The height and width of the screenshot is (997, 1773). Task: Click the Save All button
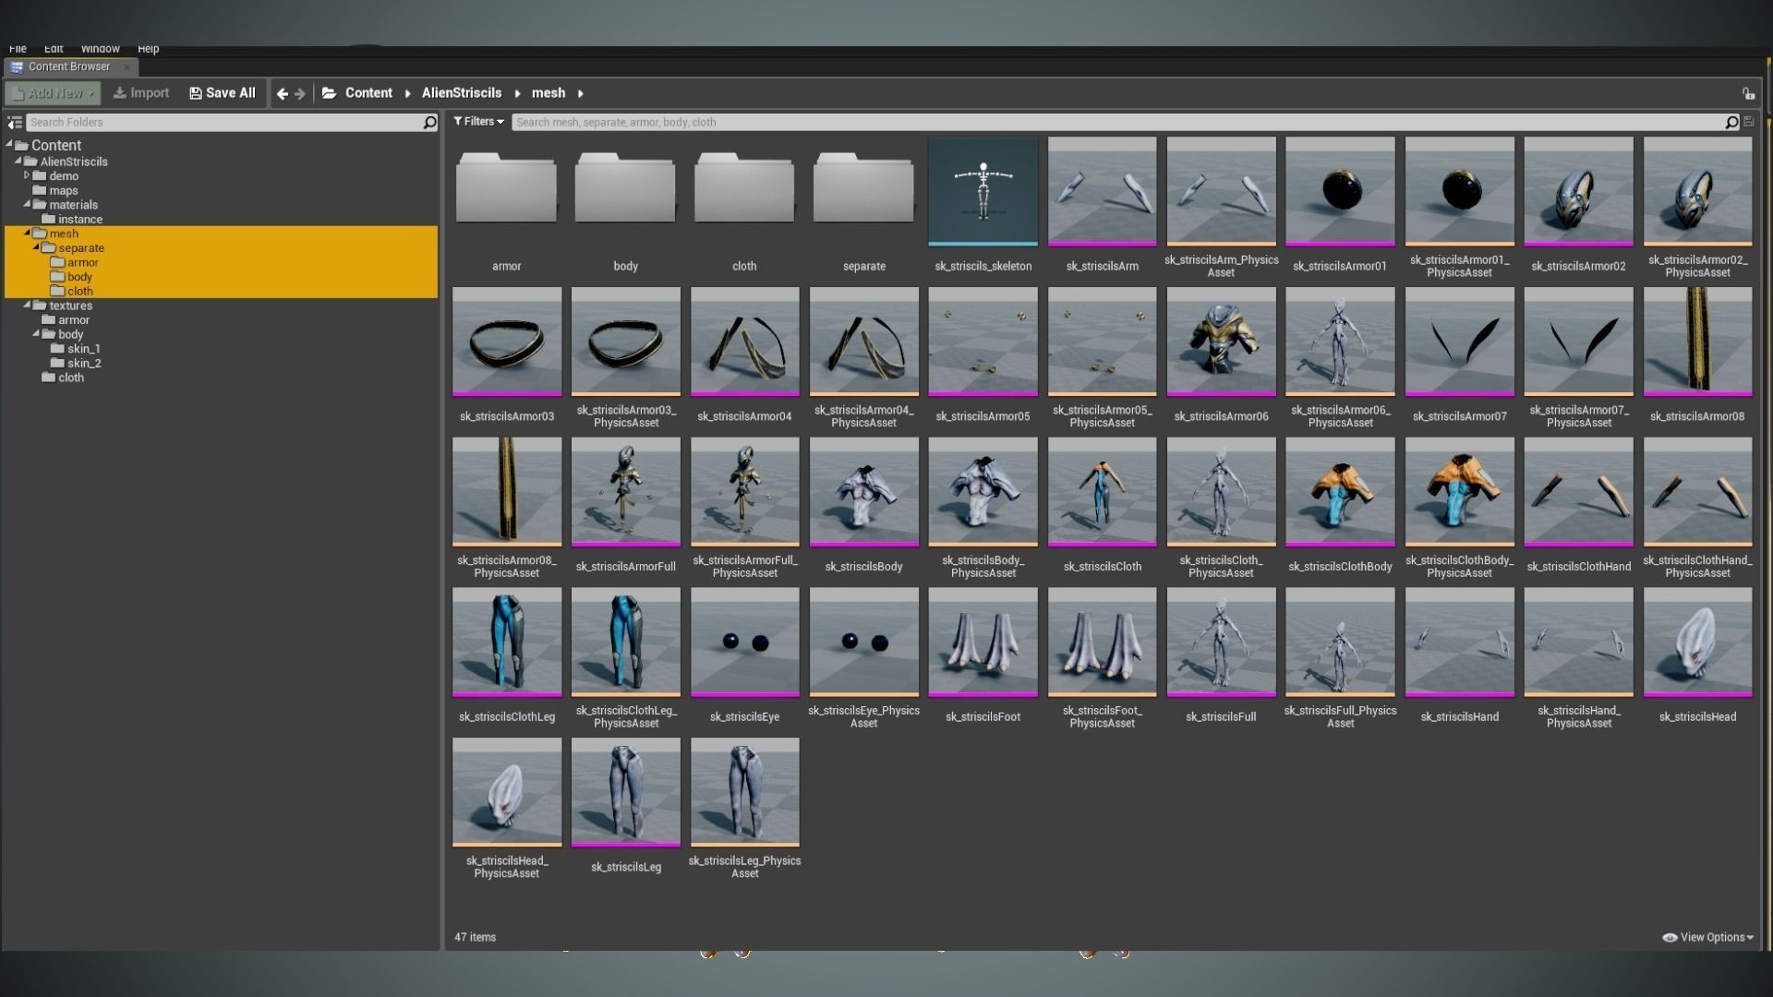pos(223,93)
